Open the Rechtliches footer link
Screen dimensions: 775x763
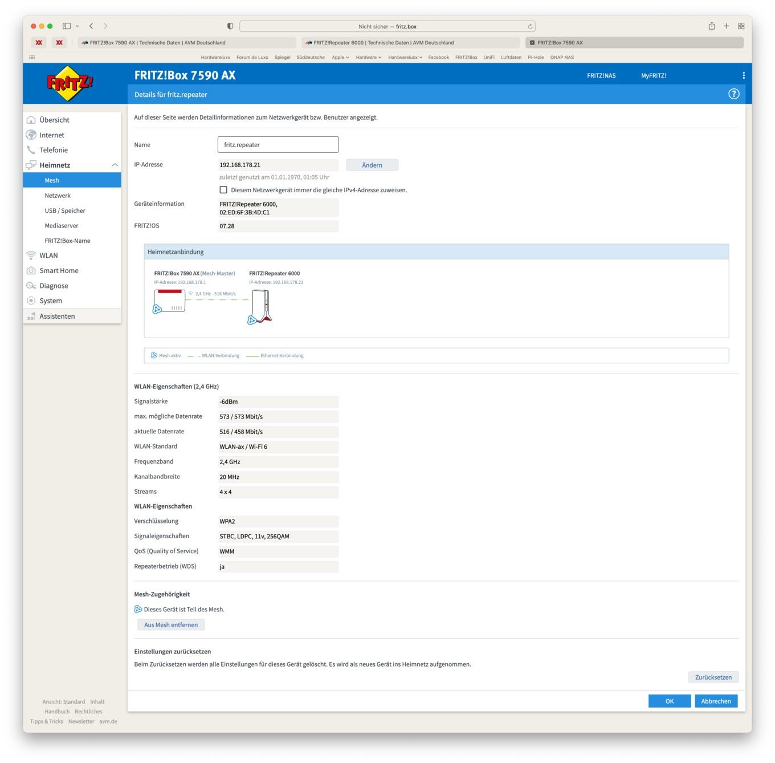(88, 712)
